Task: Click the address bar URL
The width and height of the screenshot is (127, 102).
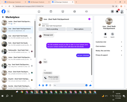Action: pyautogui.click(x=29, y=6)
